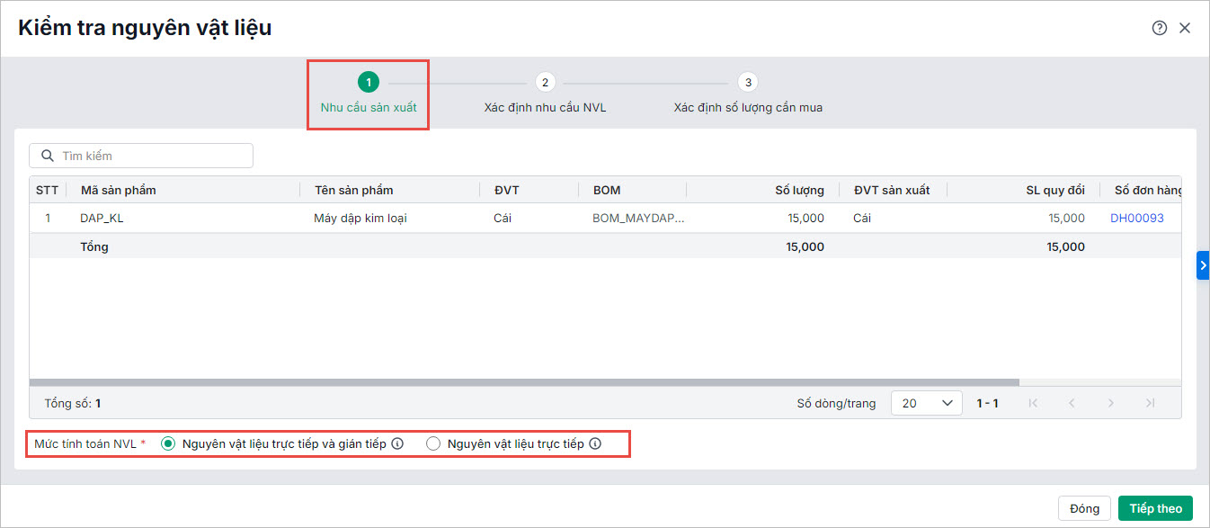
Task: Go to step 2 Xác định nhu cầu NVL
Action: click(545, 83)
